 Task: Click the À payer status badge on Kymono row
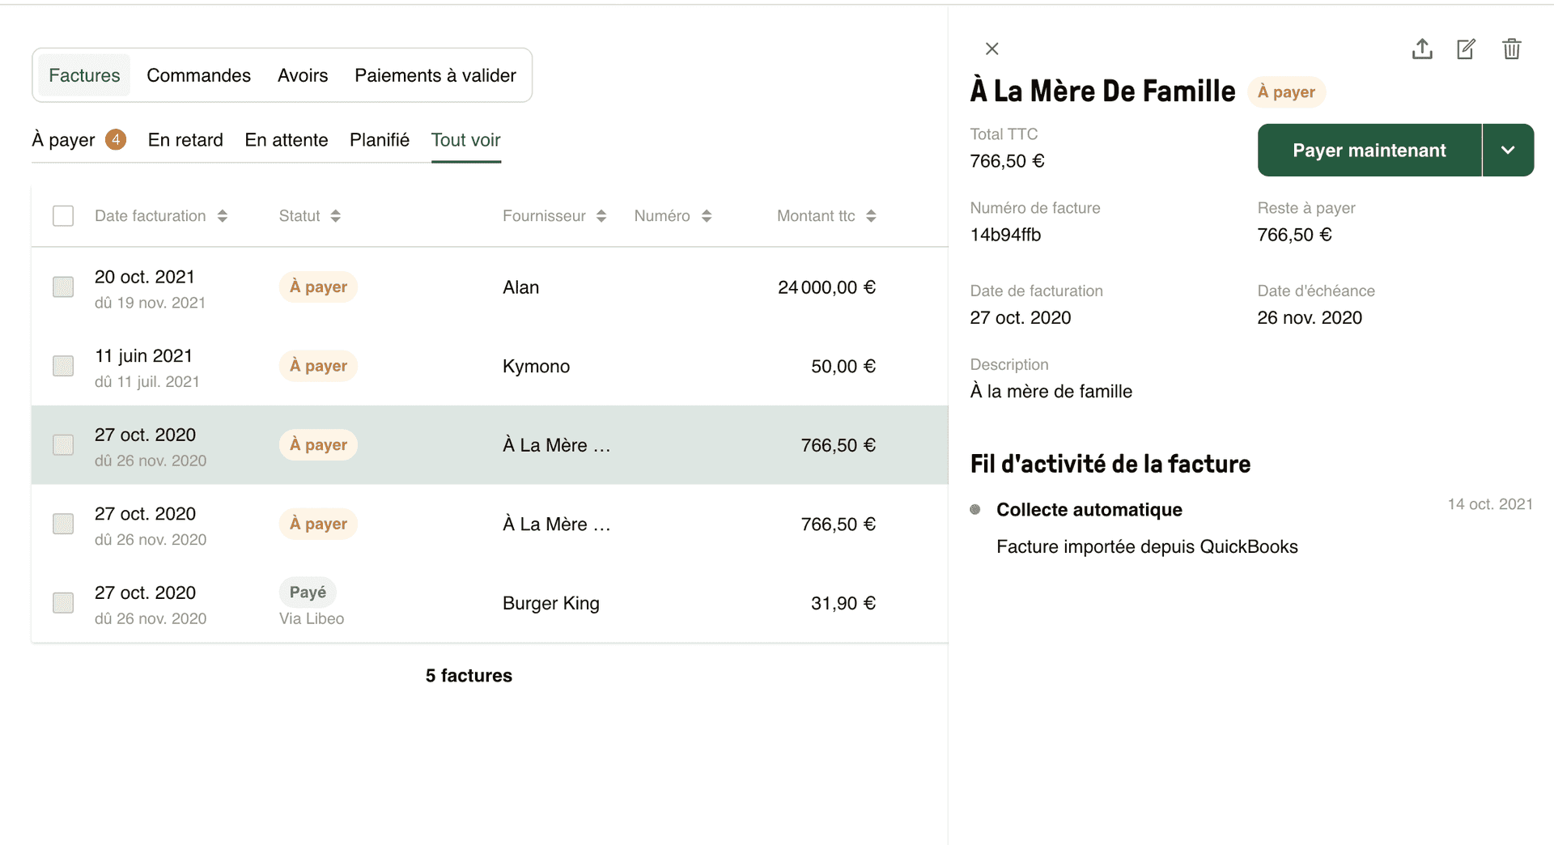coord(318,366)
